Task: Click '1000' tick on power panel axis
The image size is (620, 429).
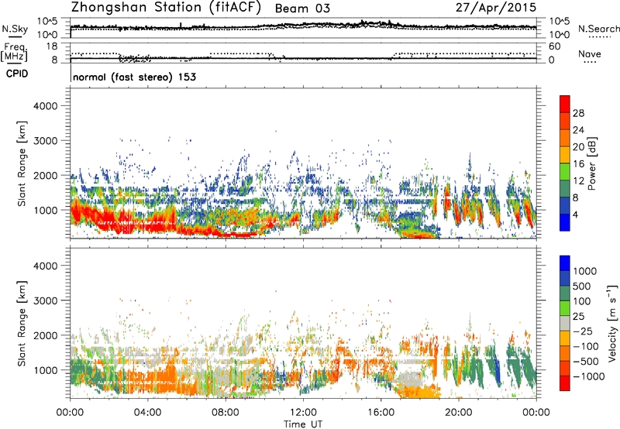Action: click(x=46, y=210)
